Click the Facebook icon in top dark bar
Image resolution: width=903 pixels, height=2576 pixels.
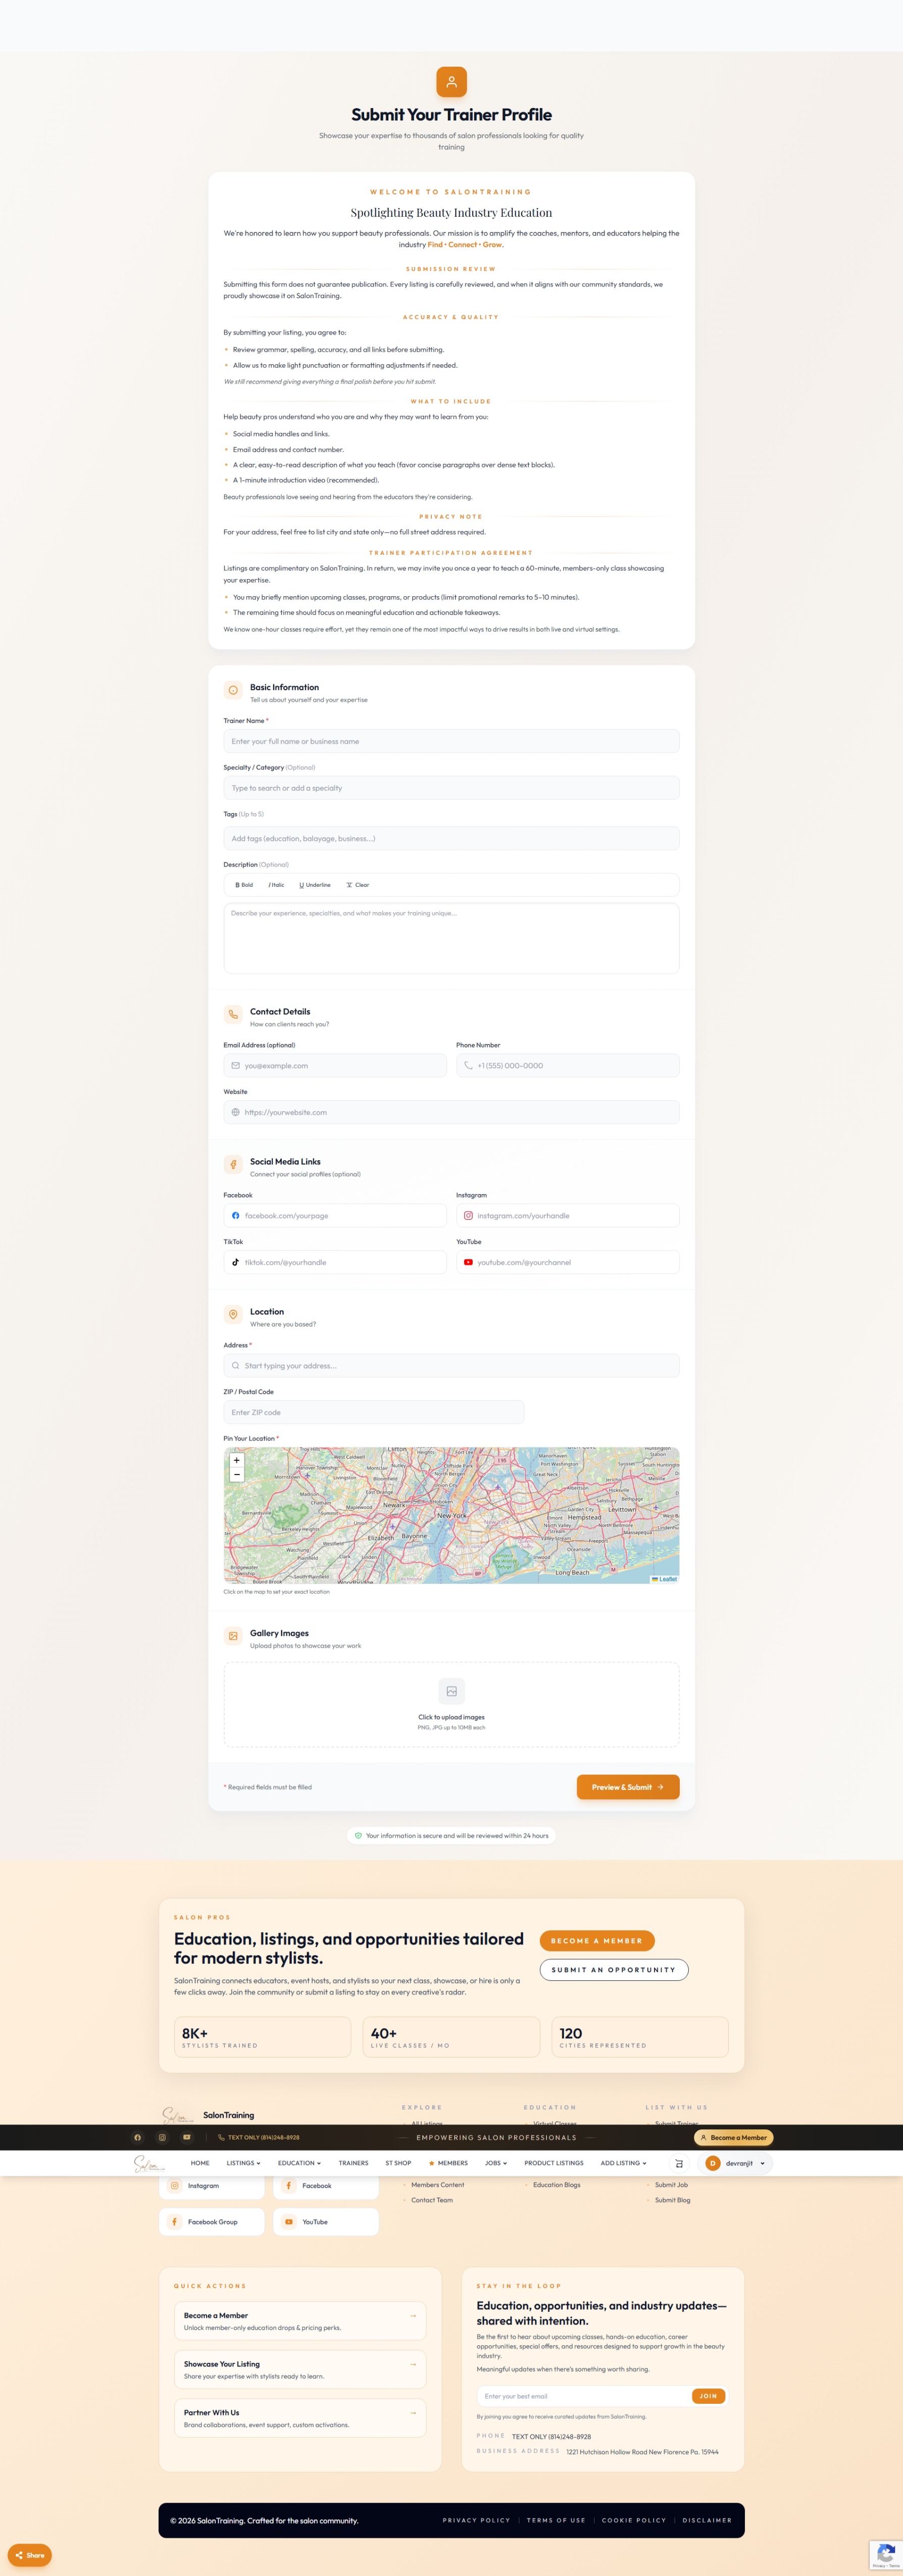click(138, 2137)
